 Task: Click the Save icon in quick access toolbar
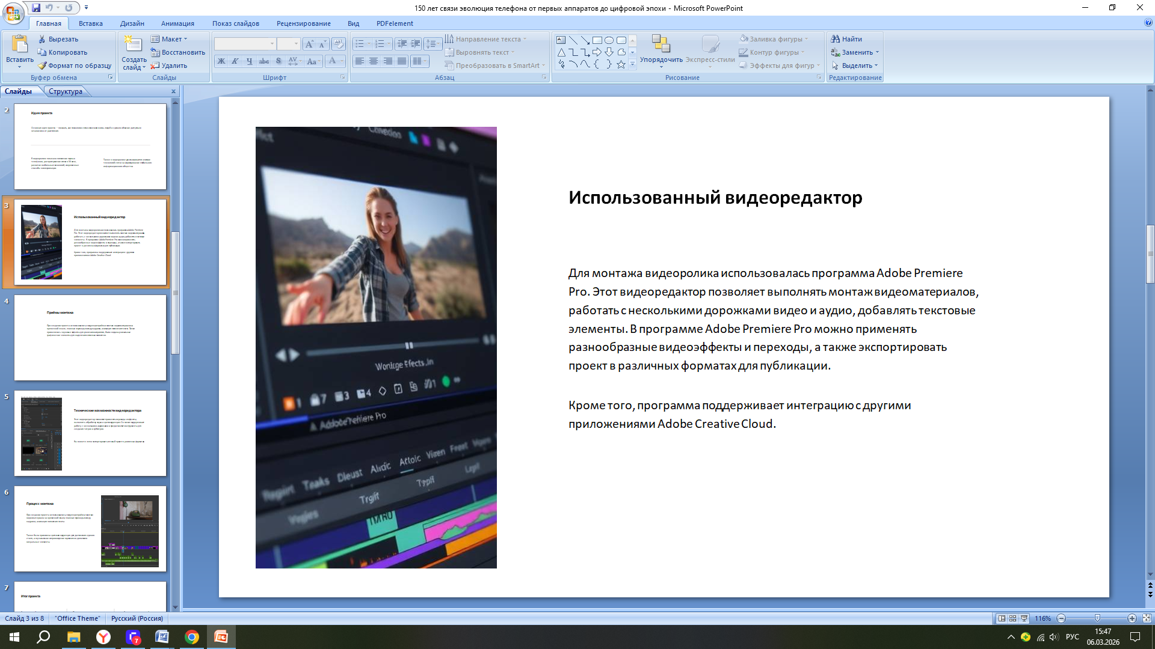pos(36,8)
